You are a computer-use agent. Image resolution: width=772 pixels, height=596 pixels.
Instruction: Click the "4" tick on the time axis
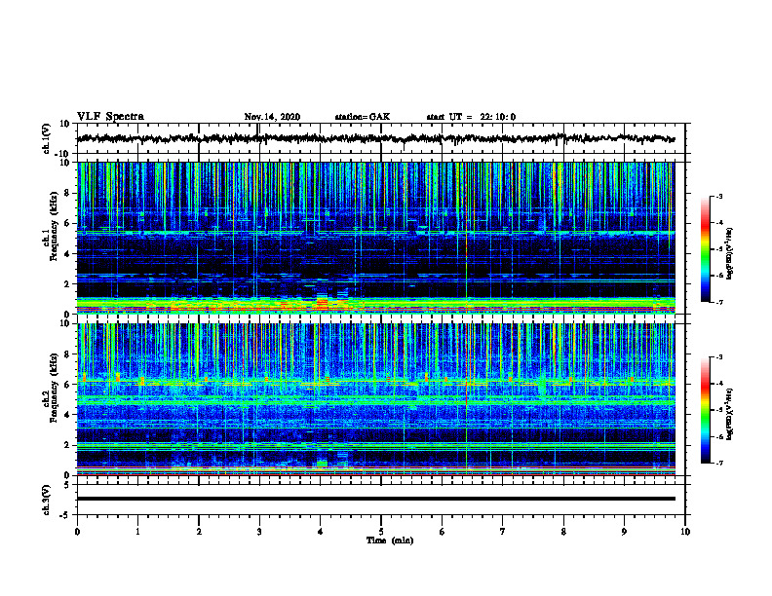pyautogui.click(x=321, y=532)
